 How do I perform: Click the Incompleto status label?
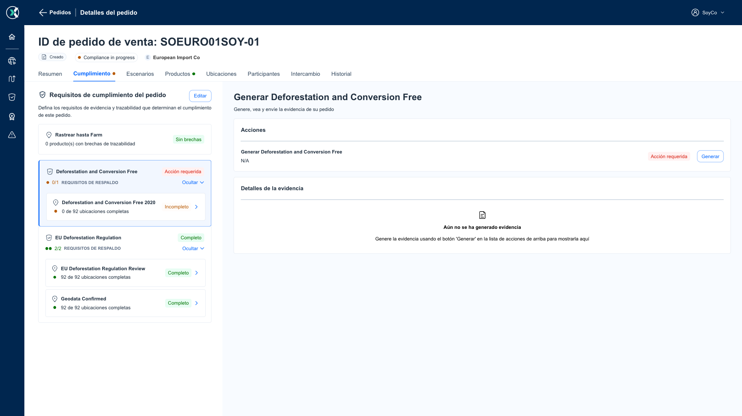(177, 207)
